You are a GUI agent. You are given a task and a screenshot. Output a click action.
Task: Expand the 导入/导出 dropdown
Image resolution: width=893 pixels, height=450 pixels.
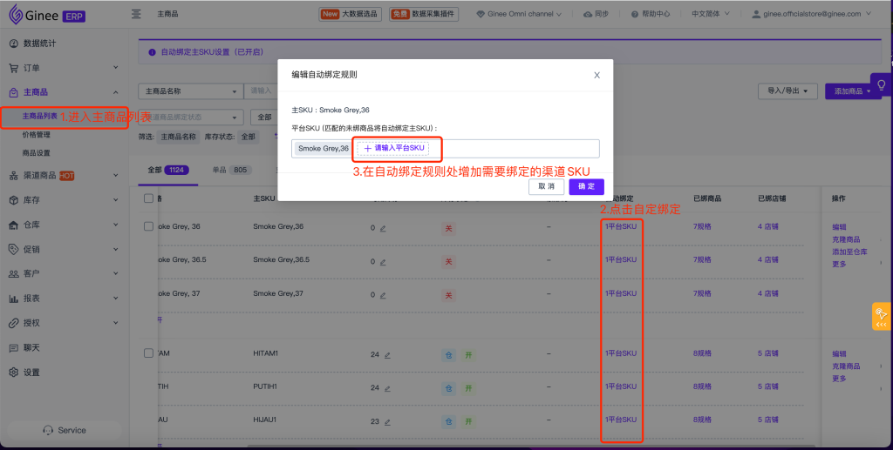(789, 91)
